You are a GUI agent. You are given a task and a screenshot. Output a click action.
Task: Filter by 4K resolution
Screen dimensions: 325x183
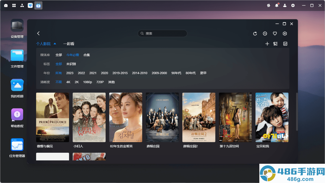(x=68, y=82)
